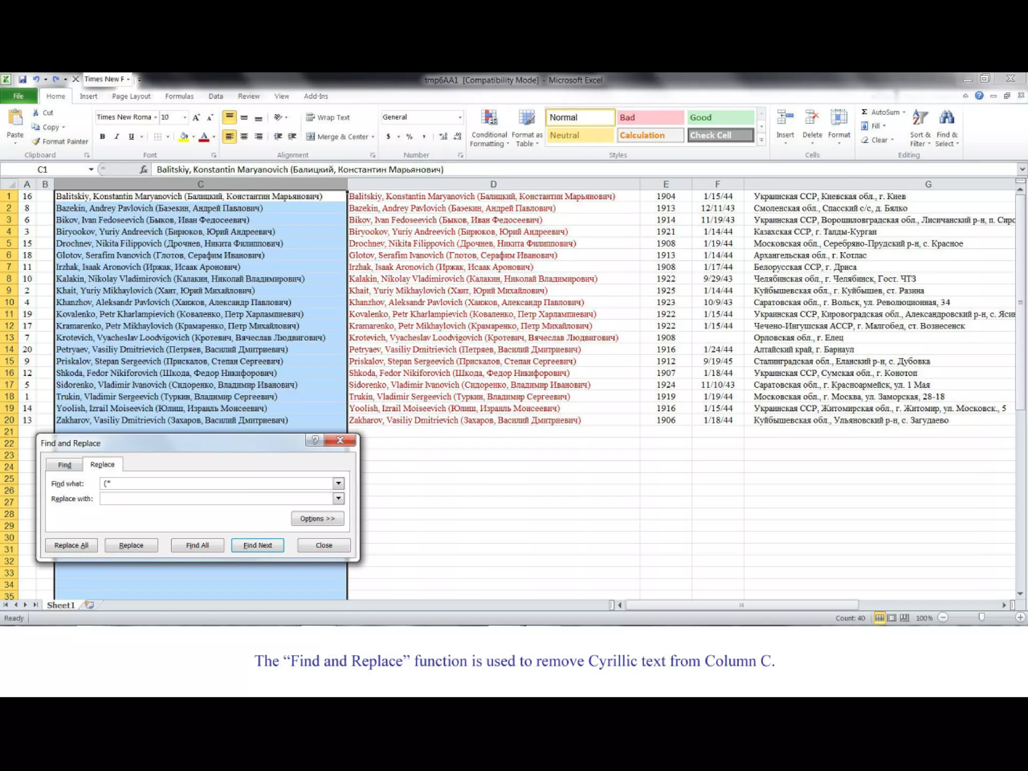Viewport: 1028px width, 771px height.
Task: Toggle Top Align button
Action: (x=229, y=117)
